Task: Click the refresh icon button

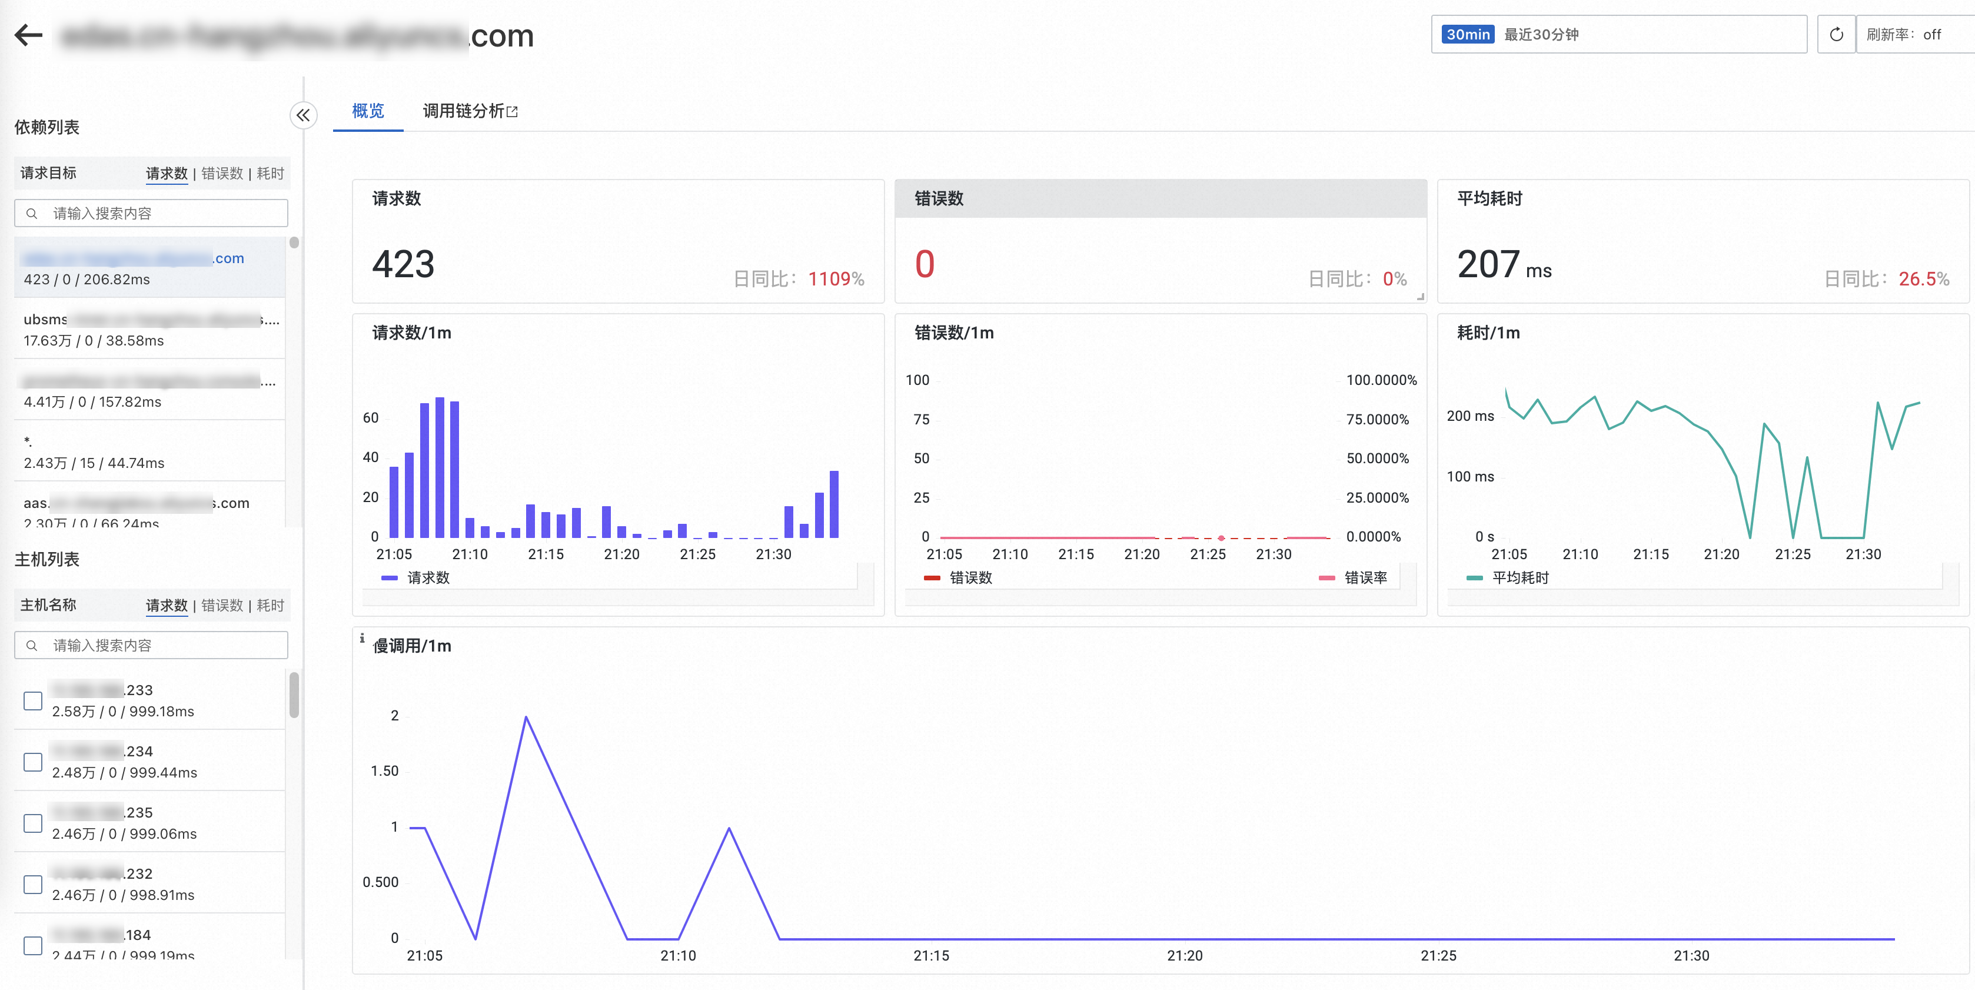Action: click(x=1836, y=35)
